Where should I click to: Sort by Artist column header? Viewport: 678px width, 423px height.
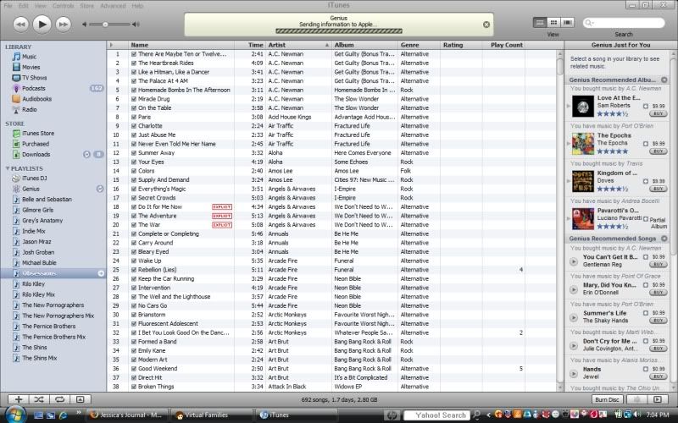coord(298,45)
